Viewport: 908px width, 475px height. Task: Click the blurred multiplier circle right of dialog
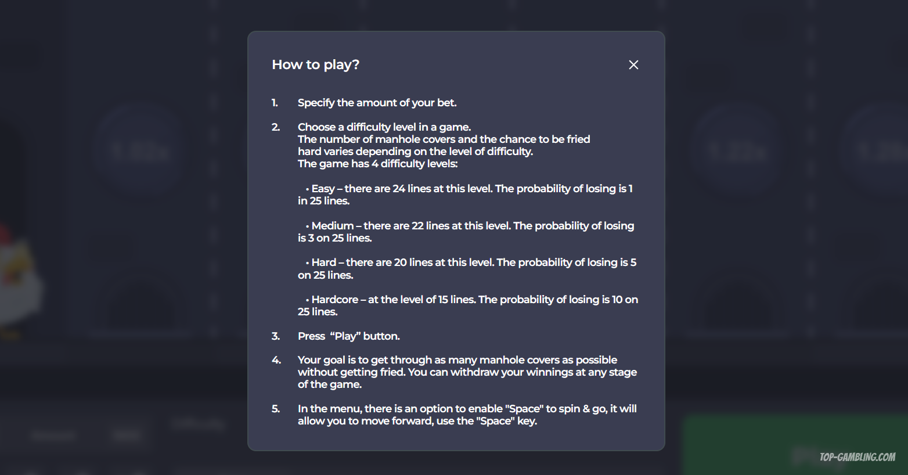click(x=737, y=152)
